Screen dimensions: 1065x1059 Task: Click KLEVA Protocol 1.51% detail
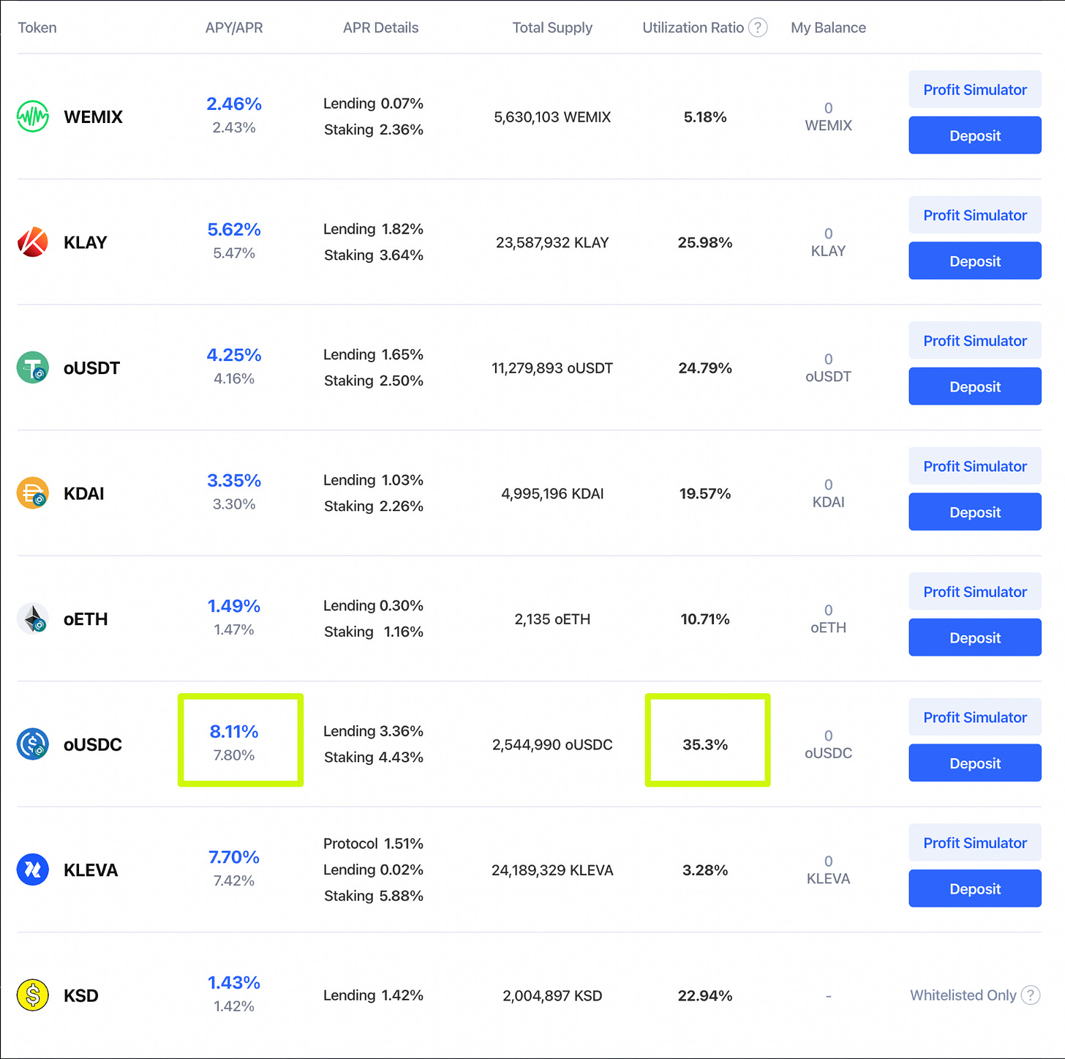coord(373,844)
